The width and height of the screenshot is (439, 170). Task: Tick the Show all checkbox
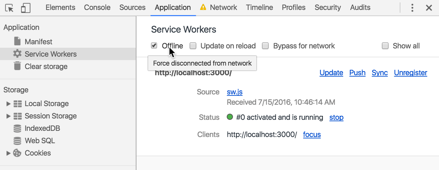tap(385, 46)
